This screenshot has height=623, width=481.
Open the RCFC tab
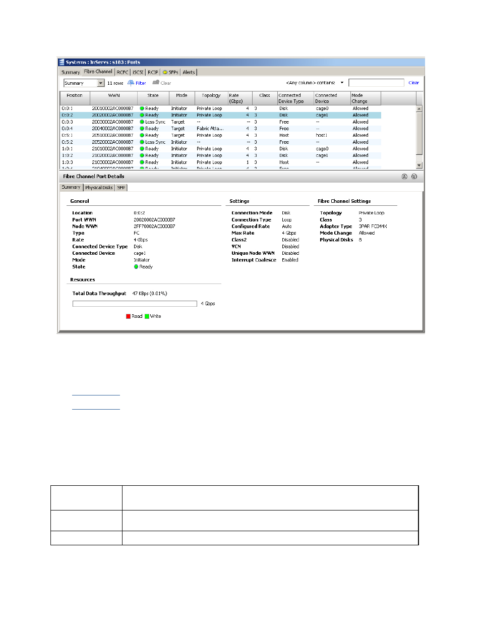tap(123, 72)
